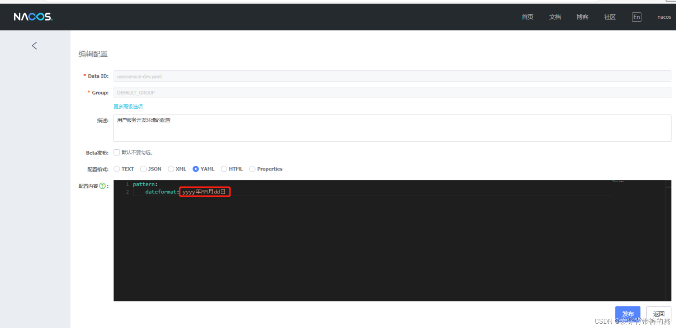Click the yyyy年MM月dd日 value in editor
Viewport: 676px width, 328px height.
(204, 192)
